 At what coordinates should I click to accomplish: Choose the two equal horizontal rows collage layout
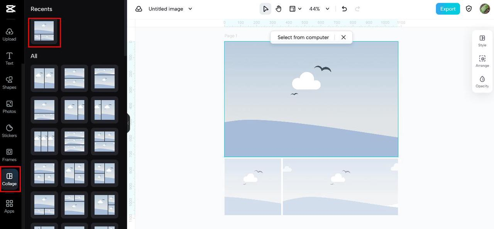point(74,78)
